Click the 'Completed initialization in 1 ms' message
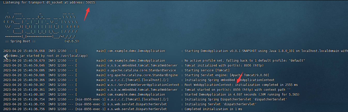 tap(213, 109)
